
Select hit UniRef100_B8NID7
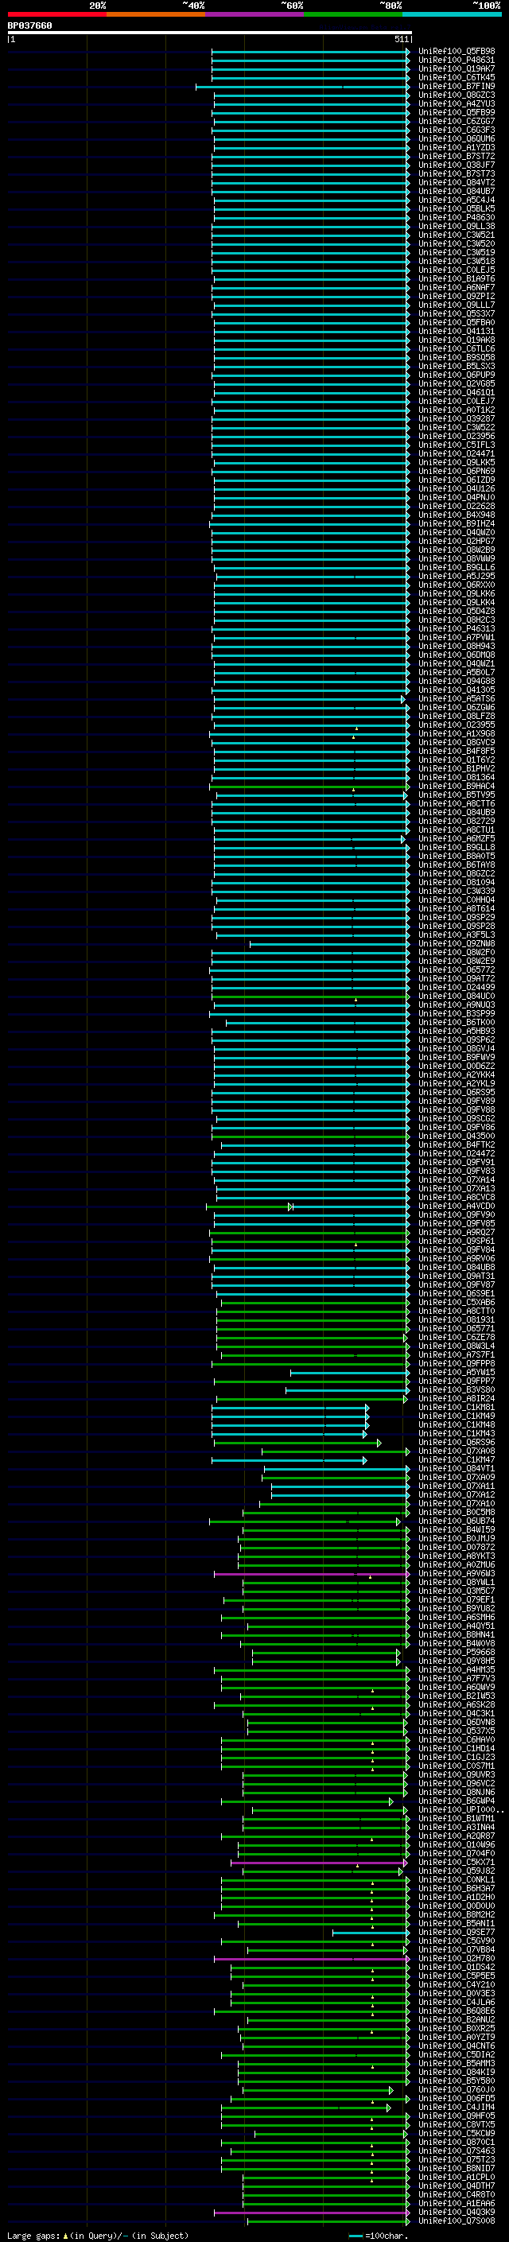(457, 2169)
